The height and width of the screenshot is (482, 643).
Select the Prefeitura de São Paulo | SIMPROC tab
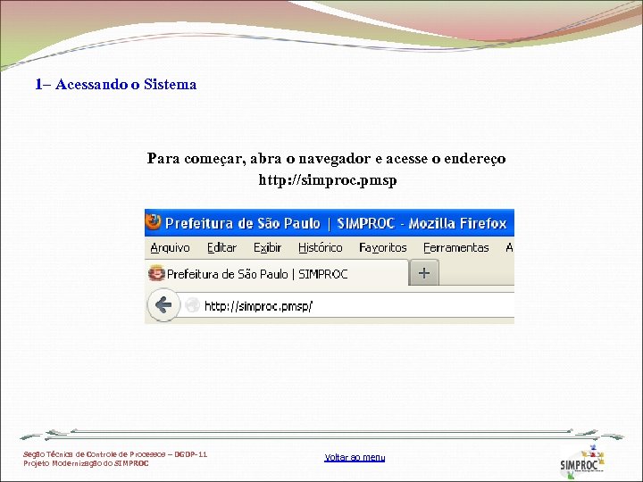[277, 273]
